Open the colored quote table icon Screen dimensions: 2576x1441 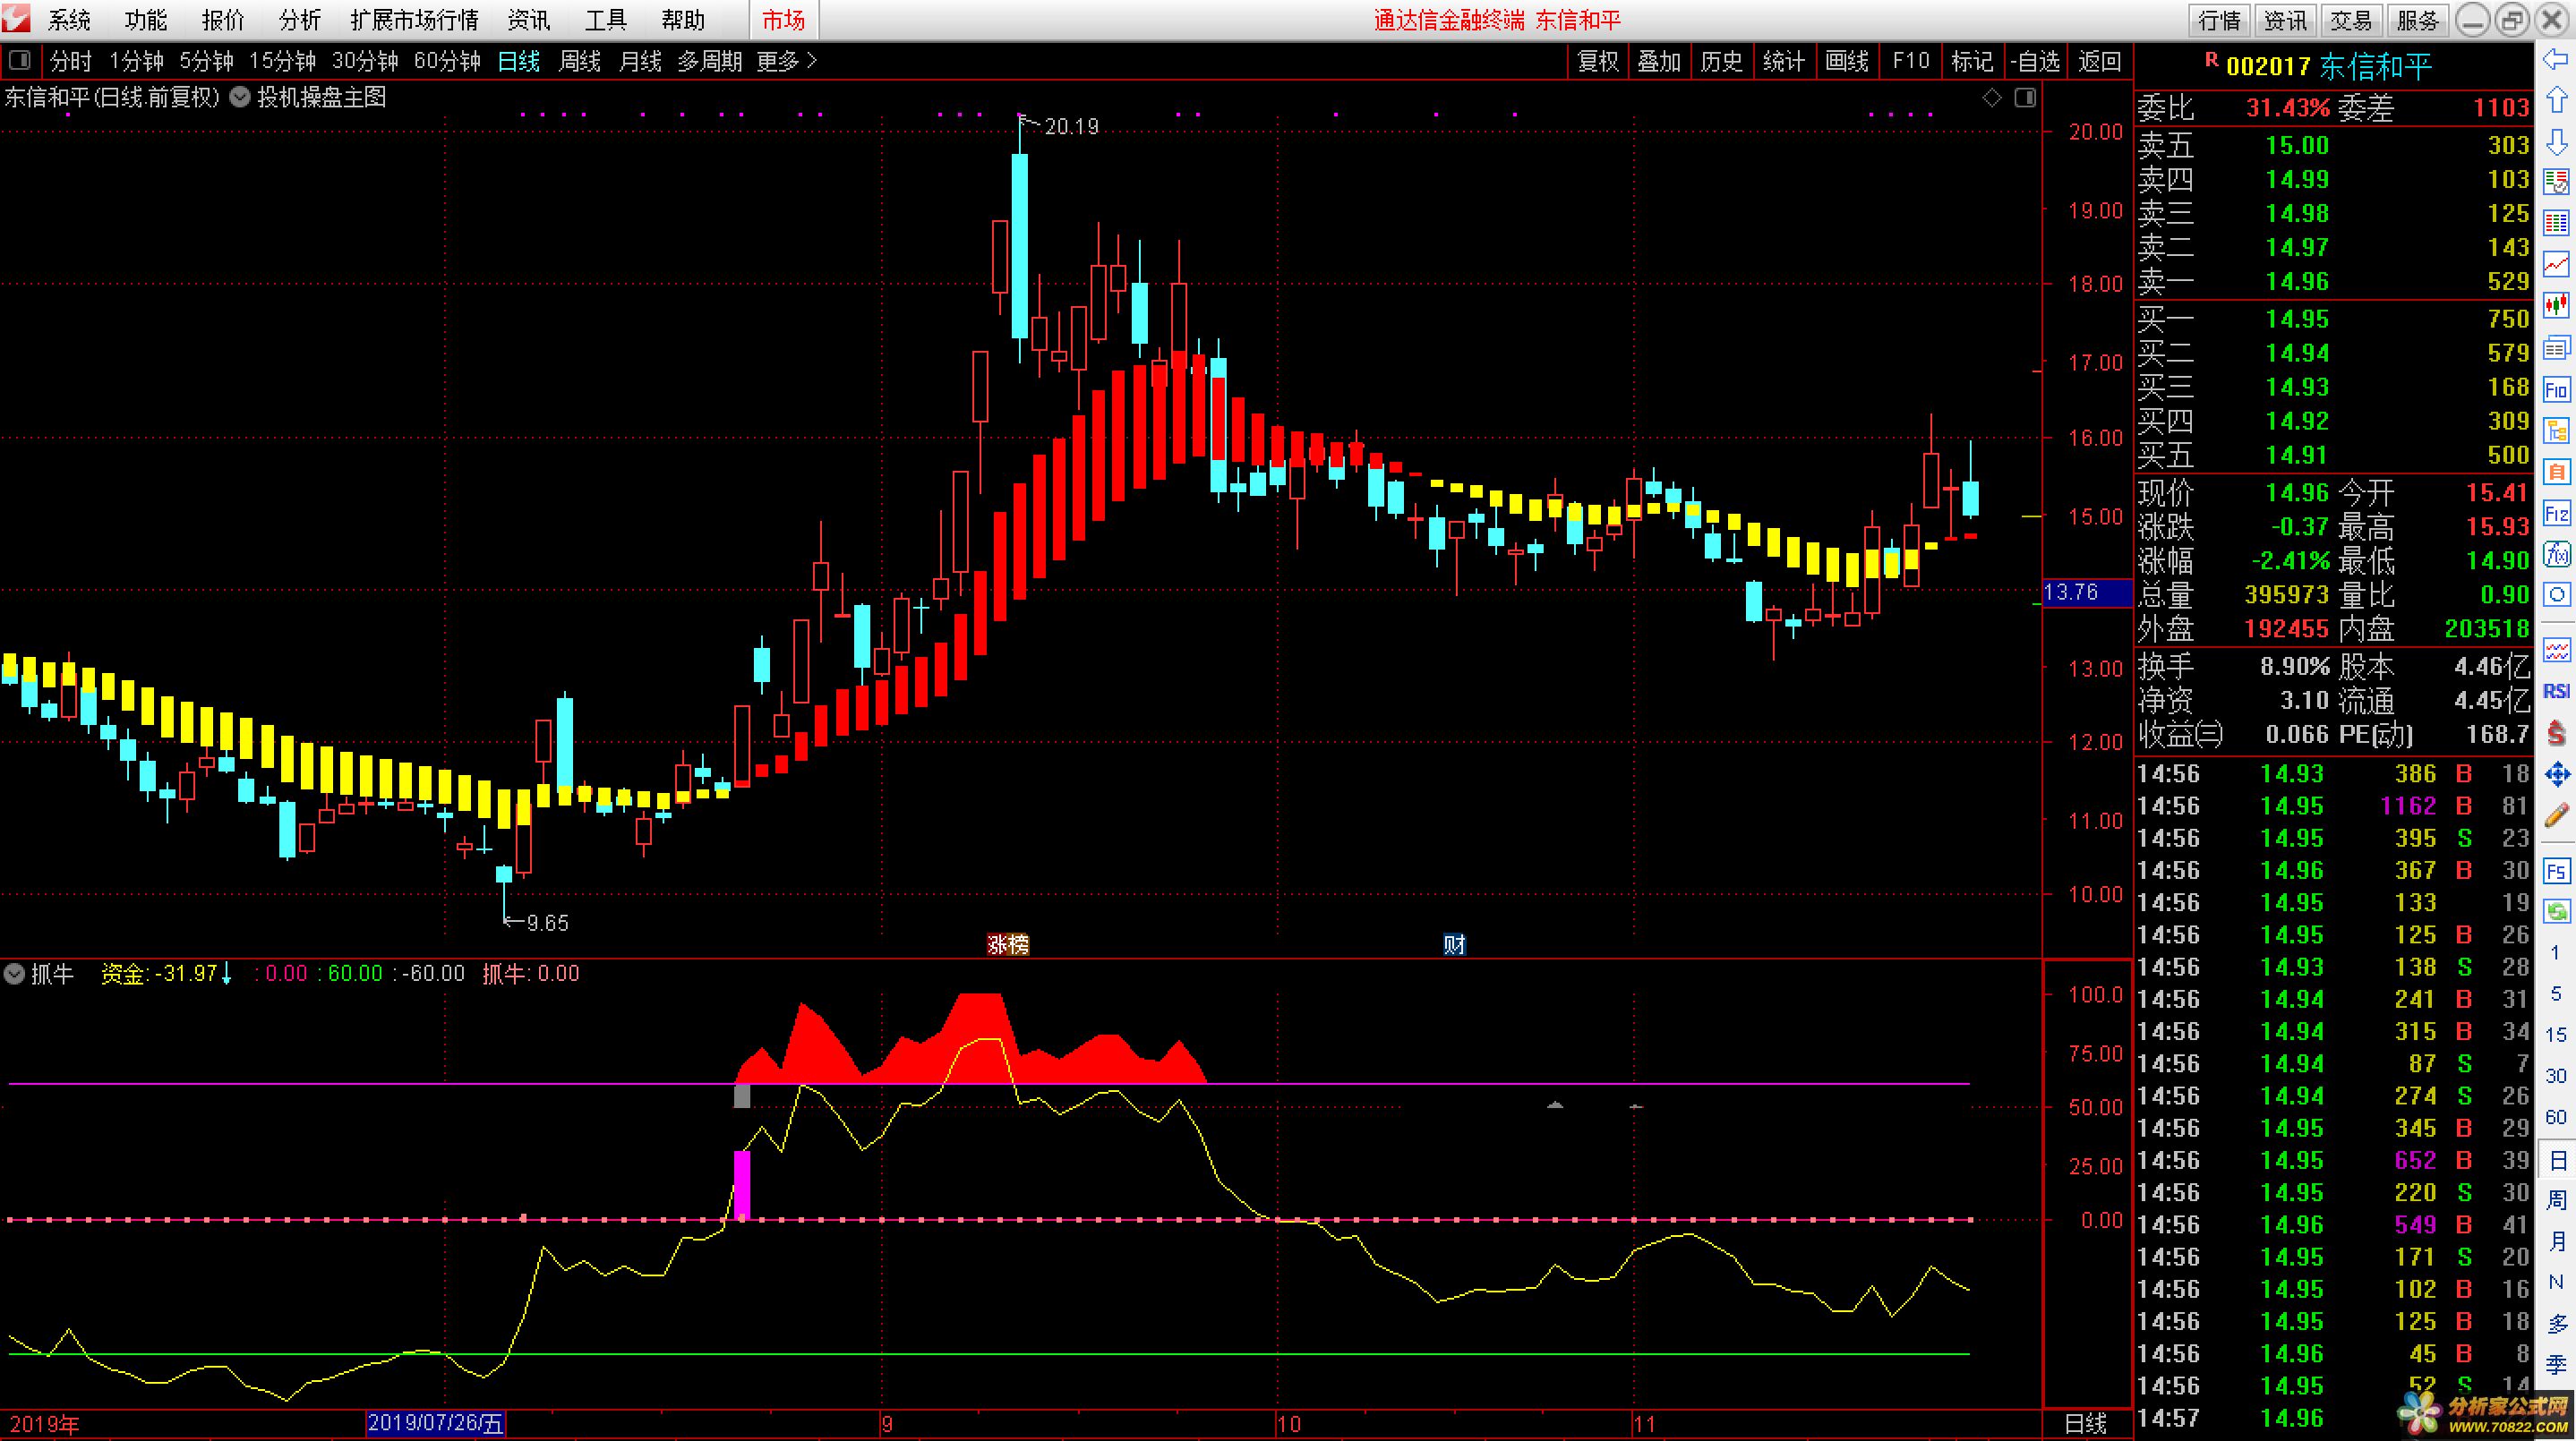pos(2557,223)
